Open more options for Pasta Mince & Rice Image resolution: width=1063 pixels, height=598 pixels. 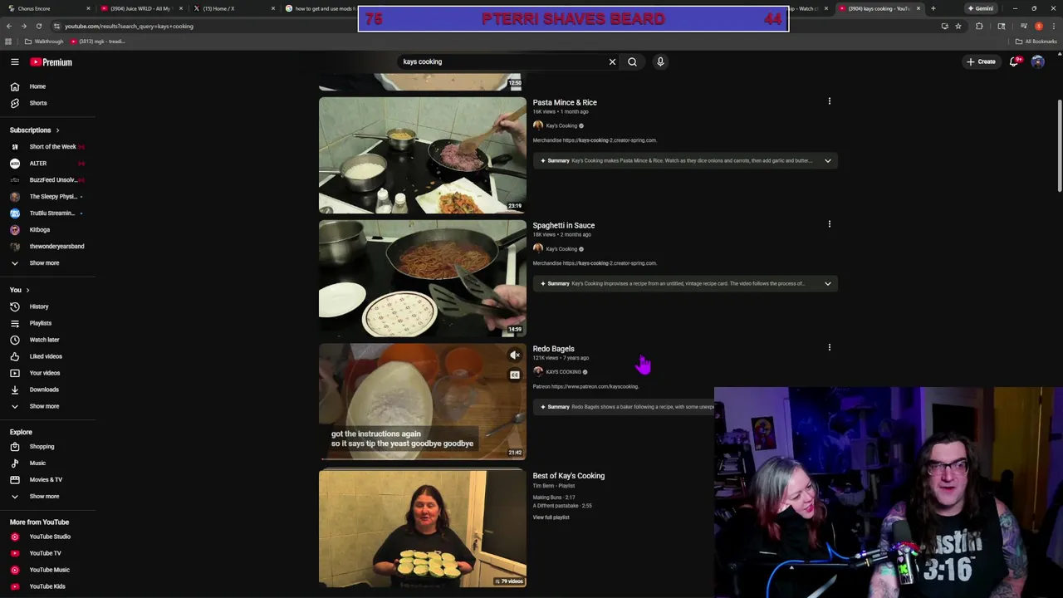tap(829, 101)
